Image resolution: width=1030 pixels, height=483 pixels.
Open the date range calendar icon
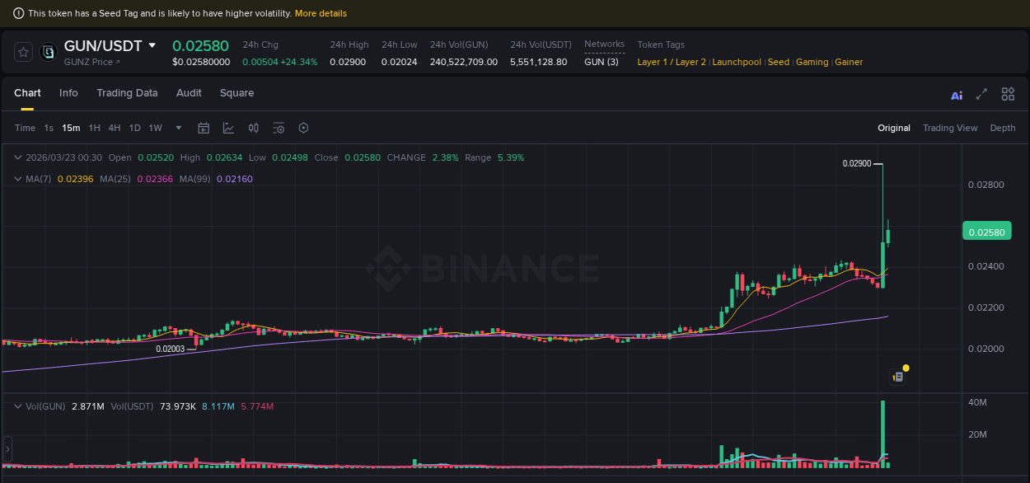(x=204, y=128)
